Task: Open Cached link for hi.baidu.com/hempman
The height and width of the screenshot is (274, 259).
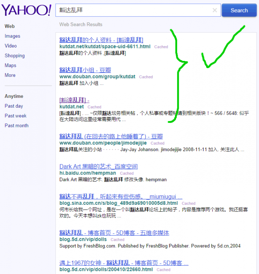Action: 127,173
